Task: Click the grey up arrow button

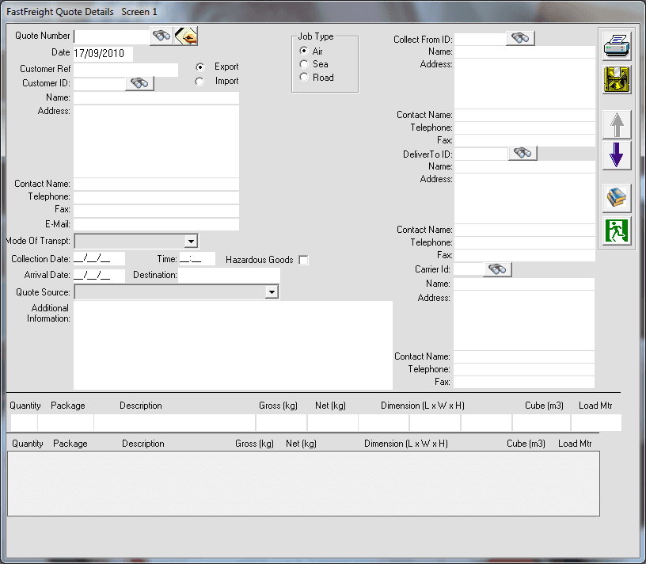Action: point(617,124)
